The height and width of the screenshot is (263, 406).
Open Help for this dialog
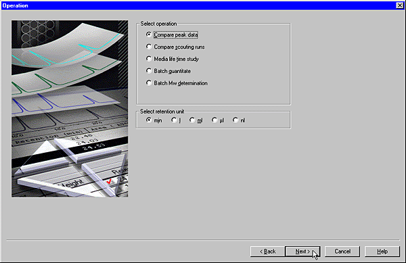point(382,252)
